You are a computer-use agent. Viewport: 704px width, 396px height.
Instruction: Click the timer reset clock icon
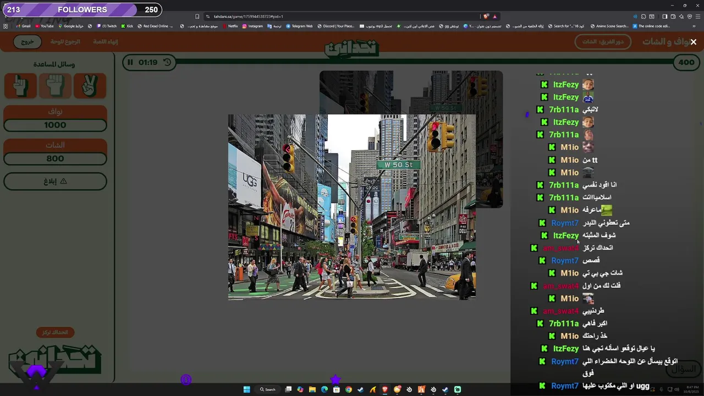click(167, 62)
